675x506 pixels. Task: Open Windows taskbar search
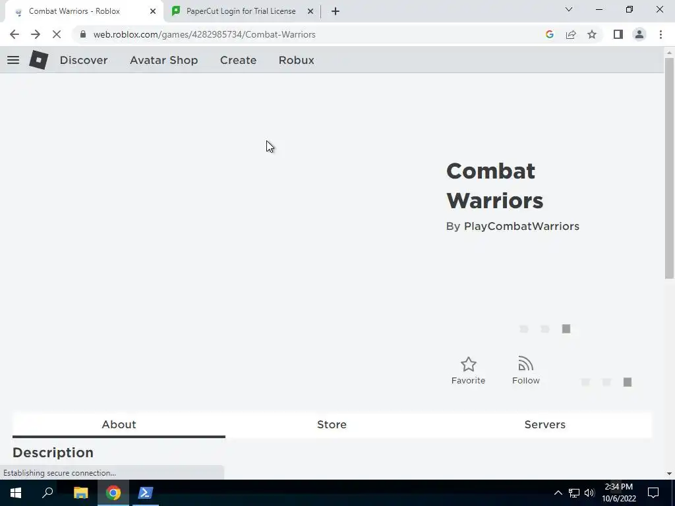[47, 493]
